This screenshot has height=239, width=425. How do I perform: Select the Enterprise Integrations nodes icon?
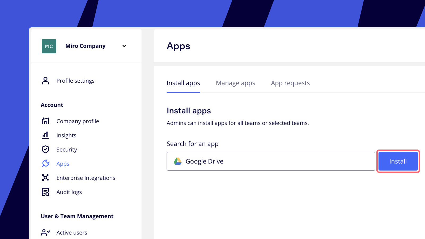pyautogui.click(x=45, y=178)
